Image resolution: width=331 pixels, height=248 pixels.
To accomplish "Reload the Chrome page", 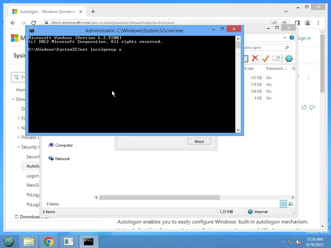I will 34,23.
